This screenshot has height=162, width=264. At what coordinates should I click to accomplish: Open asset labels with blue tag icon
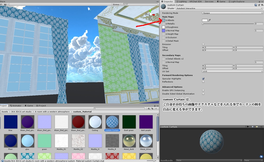pos(261,157)
